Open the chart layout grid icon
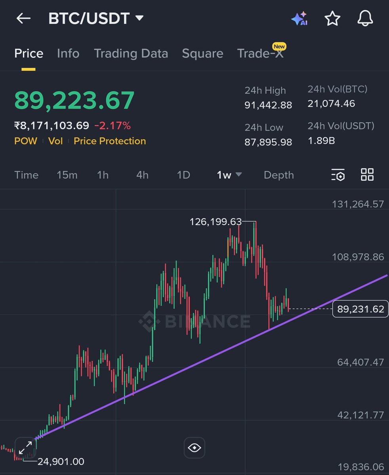 coord(367,175)
